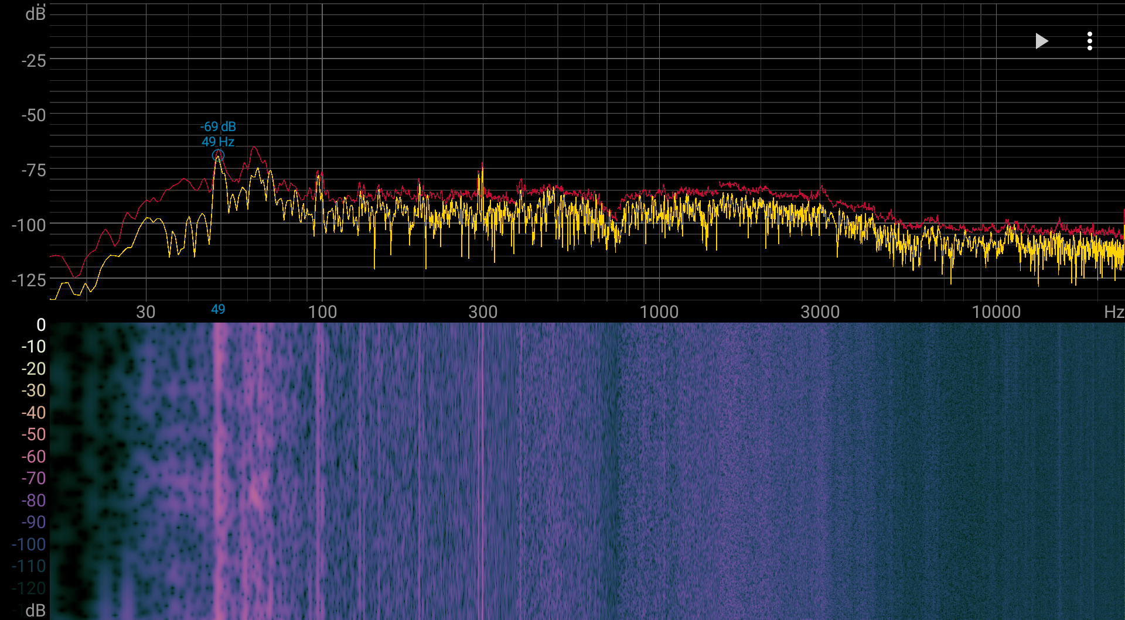1125x620 pixels.
Task: Click the -60 spectrogram scale label
Action: point(33,457)
